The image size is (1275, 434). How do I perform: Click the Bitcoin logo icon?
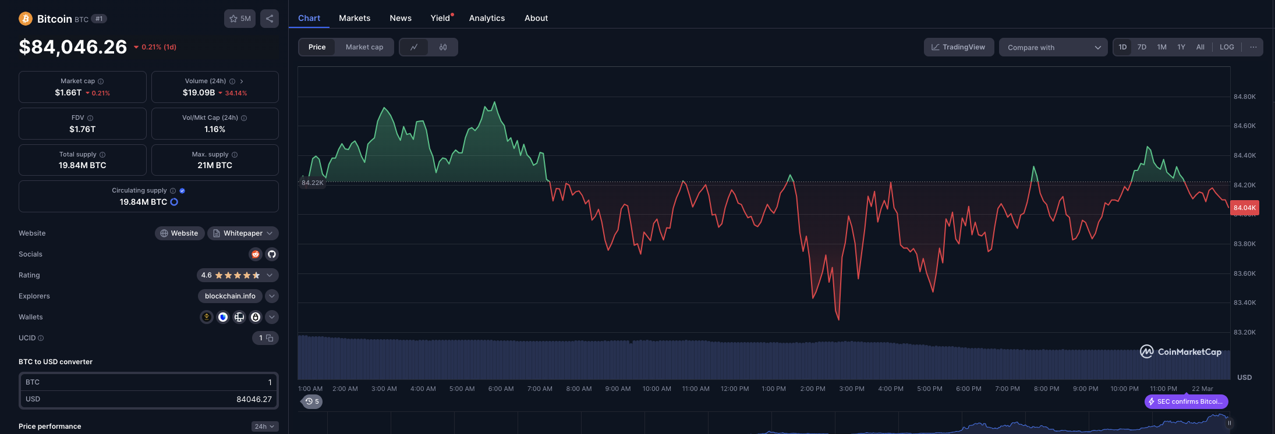(26, 19)
